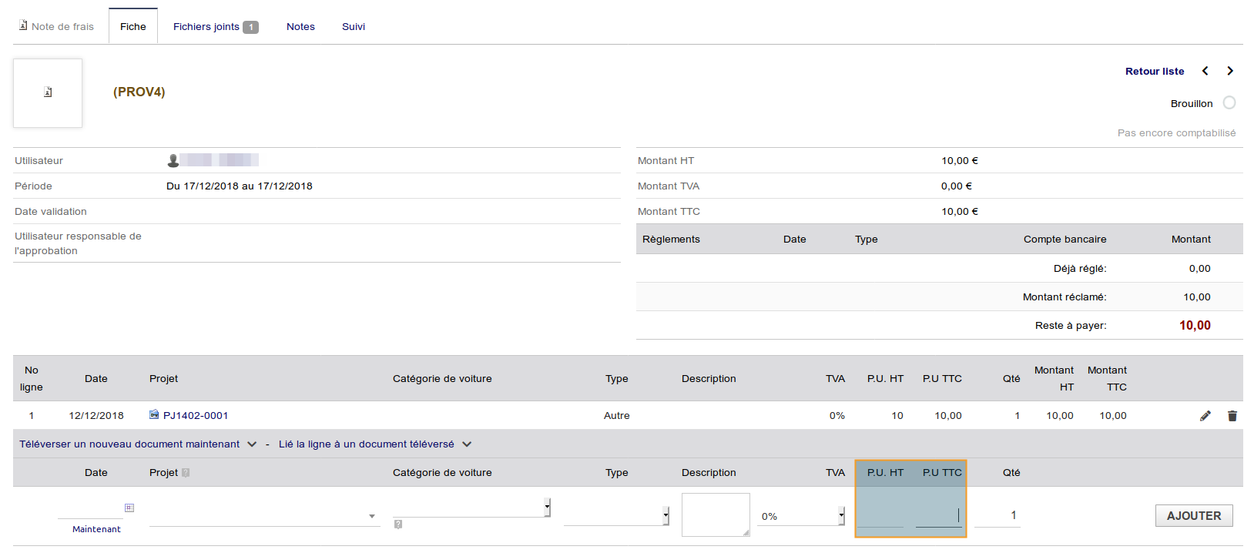Open the date picker calendar icon

[x=129, y=508]
